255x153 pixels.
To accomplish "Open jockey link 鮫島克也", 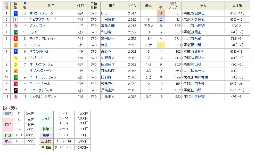I will point(108,84).
